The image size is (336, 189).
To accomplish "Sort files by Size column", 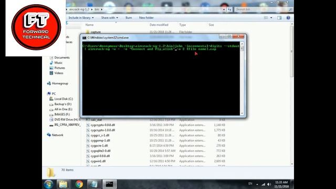I will (211, 25).
